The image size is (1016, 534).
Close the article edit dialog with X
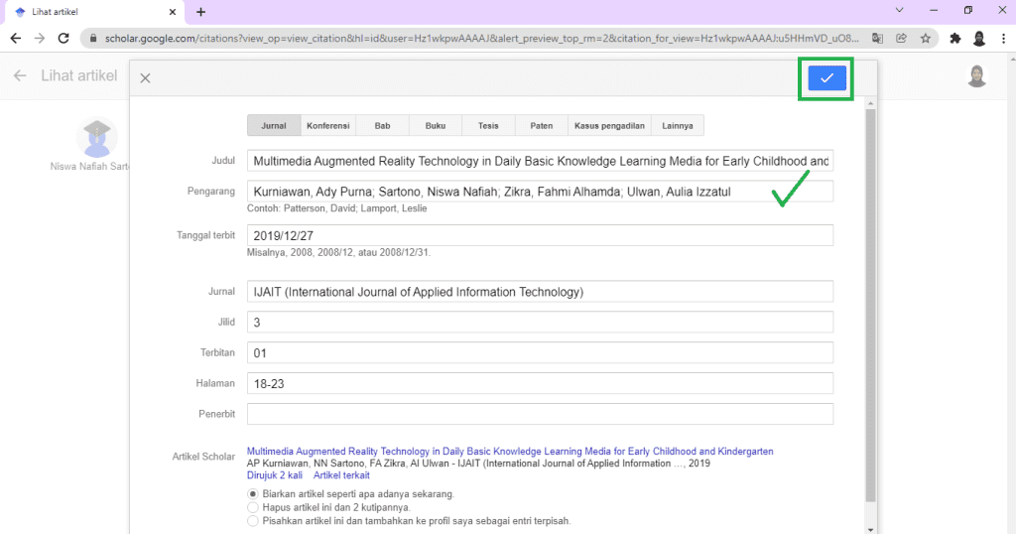click(x=145, y=78)
